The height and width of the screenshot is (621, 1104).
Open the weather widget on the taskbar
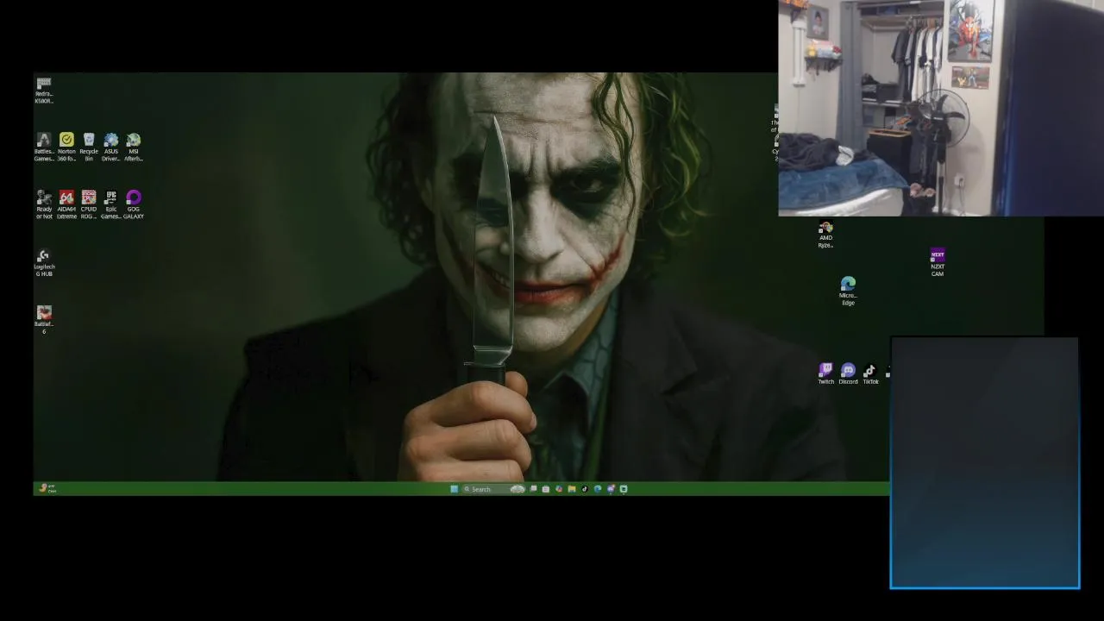47,488
